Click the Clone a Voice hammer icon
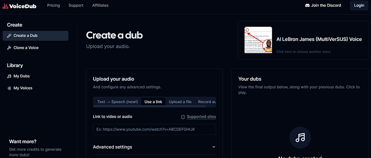 9,48
